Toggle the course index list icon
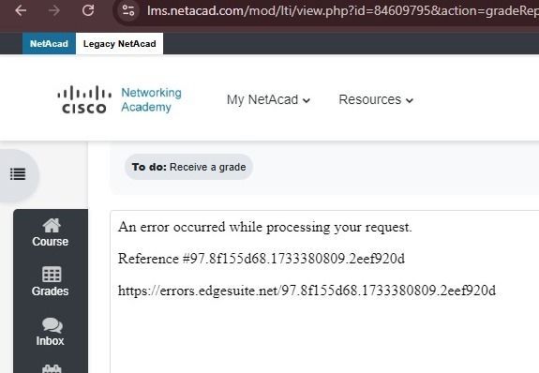The height and width of the screenshot is (373, 539). click(18, 174)
